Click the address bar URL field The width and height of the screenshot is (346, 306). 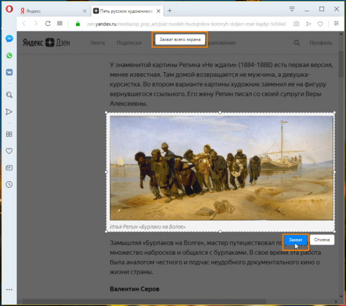[x=186, y=24]
